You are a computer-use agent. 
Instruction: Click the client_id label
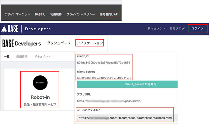coord(83,56)
